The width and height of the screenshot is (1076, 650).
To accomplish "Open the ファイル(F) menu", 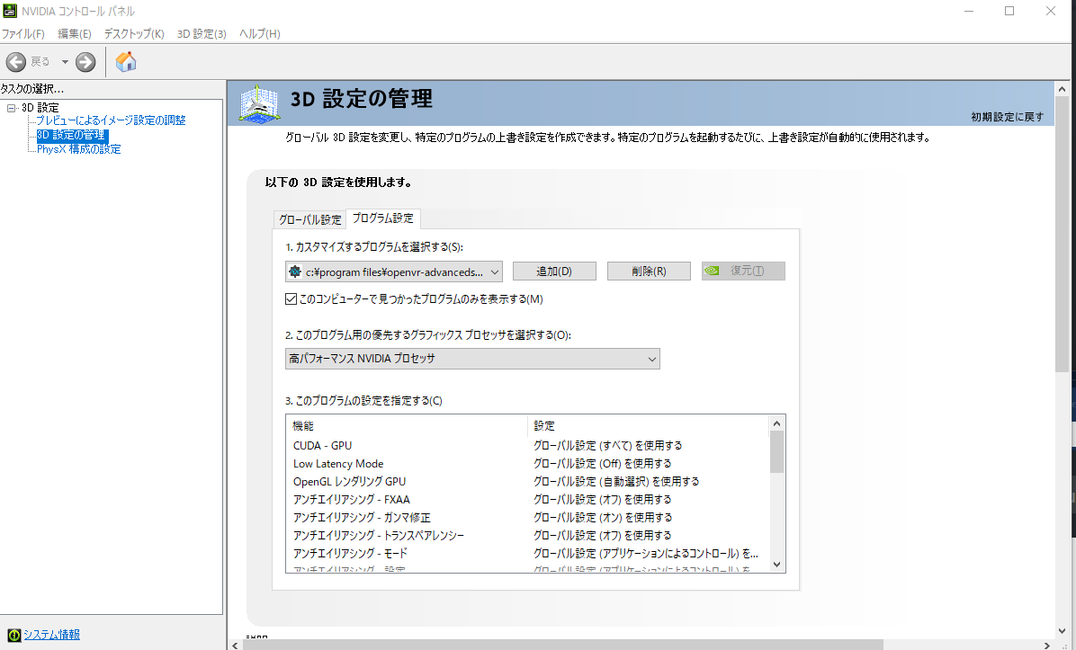I will 22,33.
